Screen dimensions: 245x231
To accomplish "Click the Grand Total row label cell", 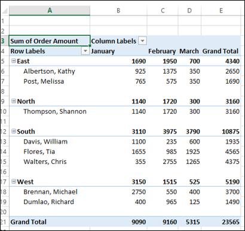I will tap(50, 222).
